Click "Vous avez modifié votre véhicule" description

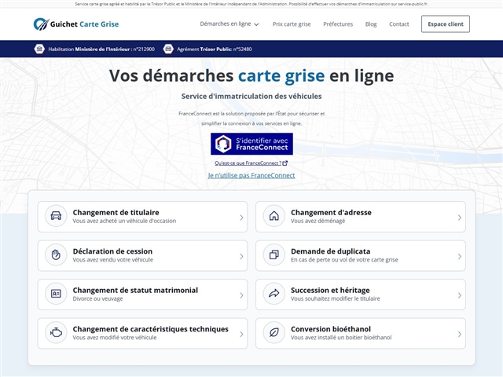(x=115, y=337)
